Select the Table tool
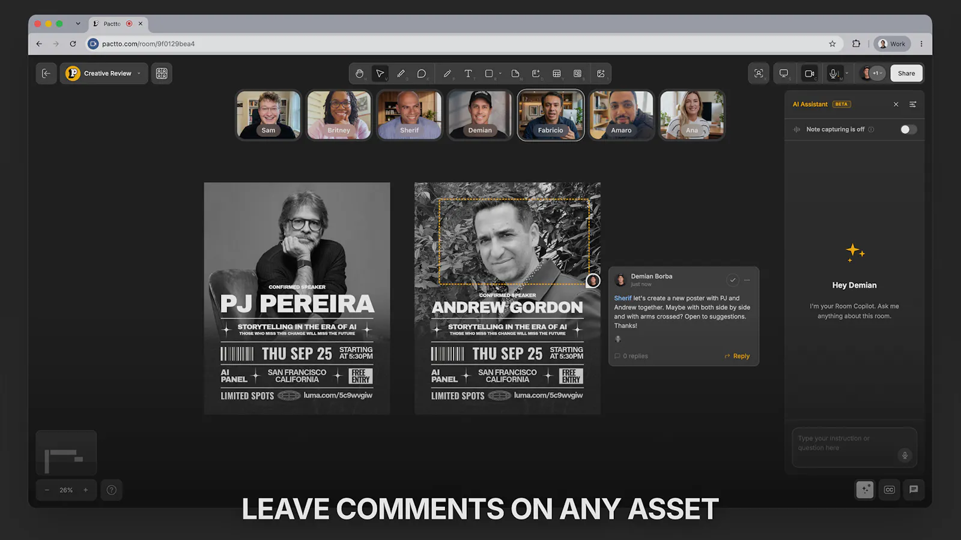The height and width of the screenshot is (540, 961). coord(557,73)
